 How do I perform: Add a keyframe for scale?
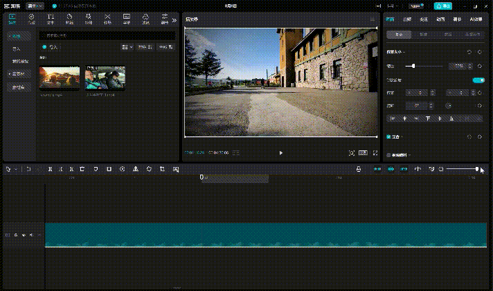pos(480,66)
